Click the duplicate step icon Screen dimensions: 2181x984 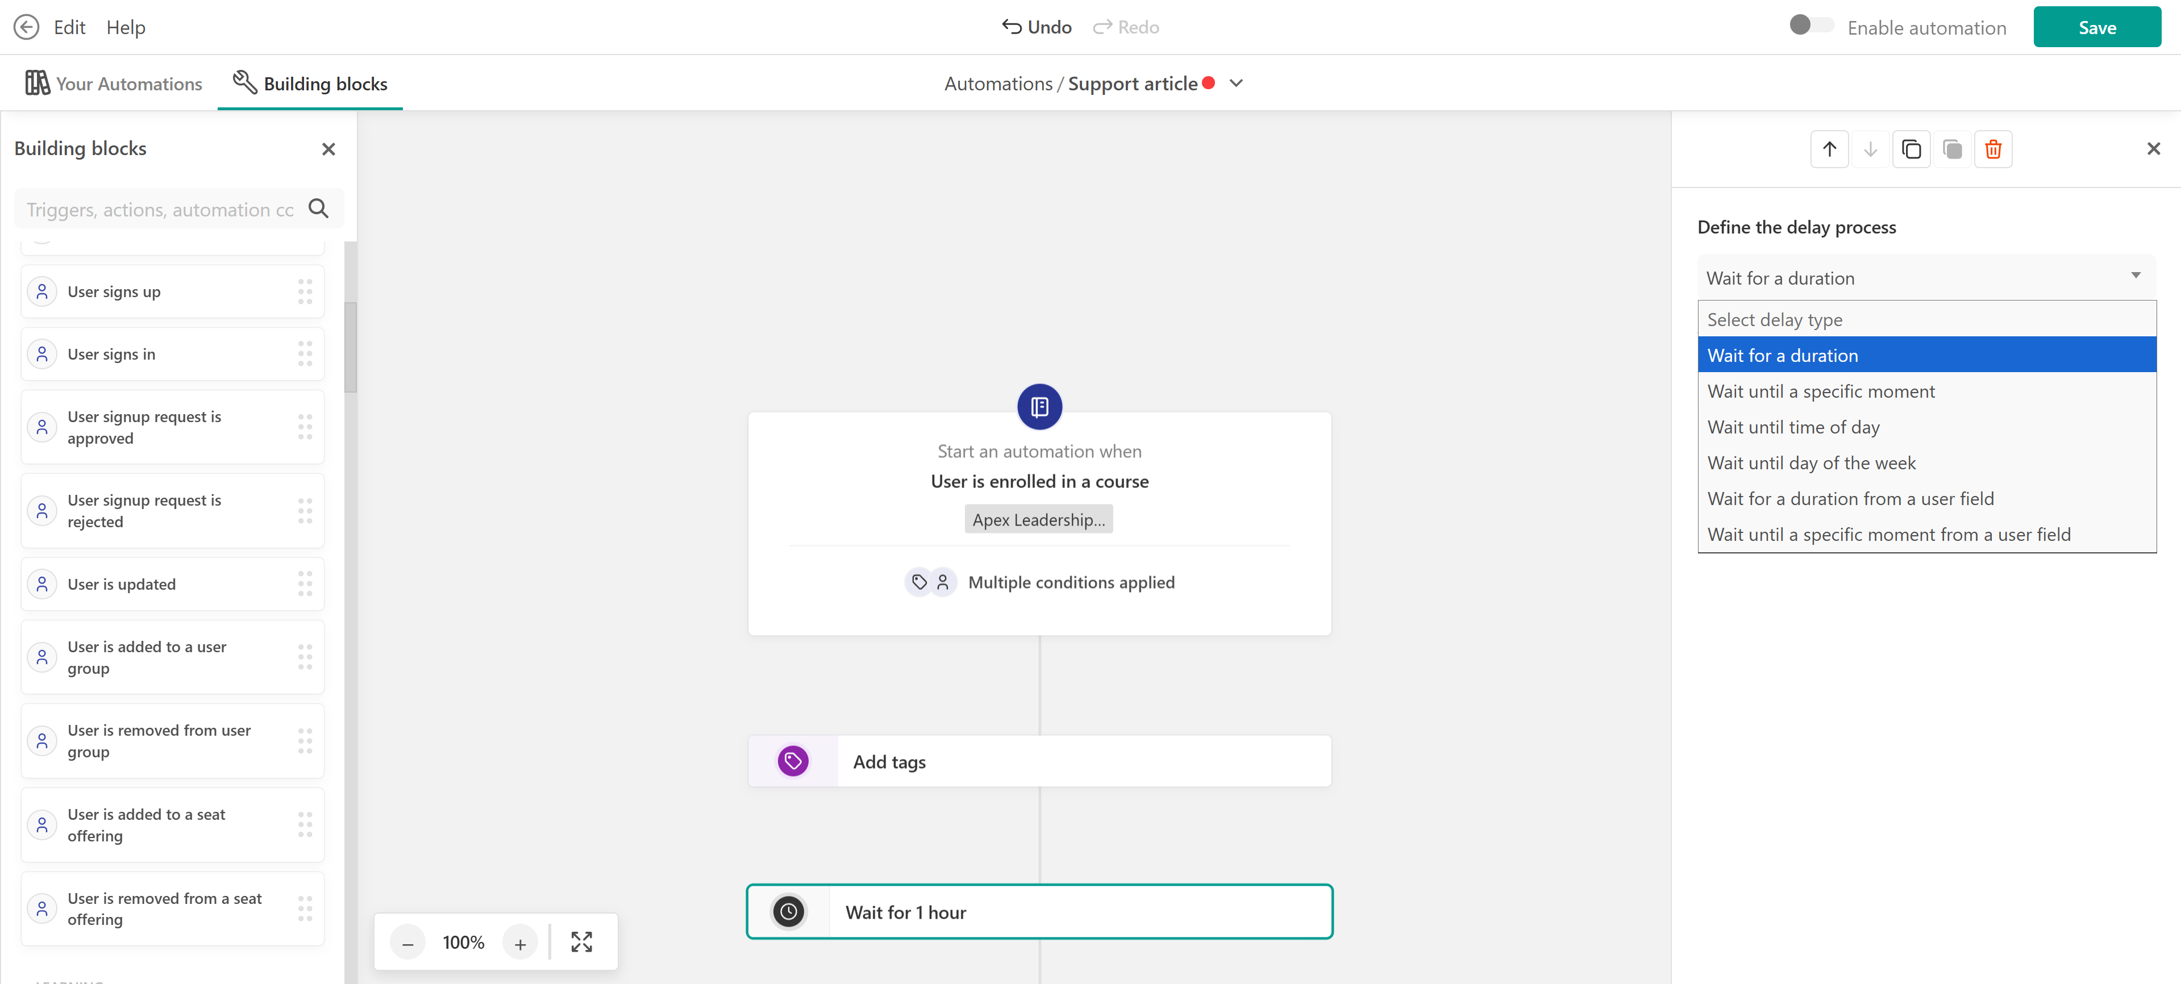click(x=1911, y=149)
